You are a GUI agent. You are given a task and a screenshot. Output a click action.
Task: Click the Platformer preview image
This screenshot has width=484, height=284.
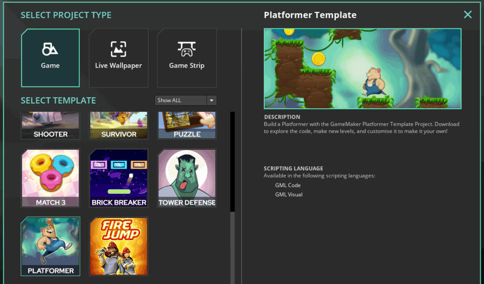point(362,69)
